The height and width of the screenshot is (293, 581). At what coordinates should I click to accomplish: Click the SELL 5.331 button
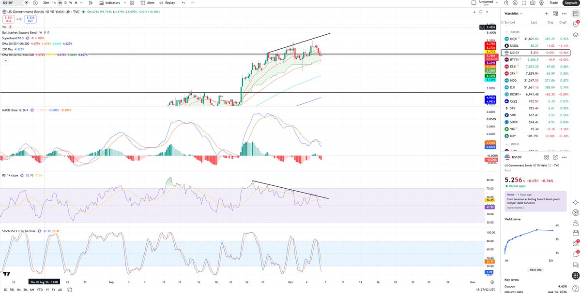8,20
